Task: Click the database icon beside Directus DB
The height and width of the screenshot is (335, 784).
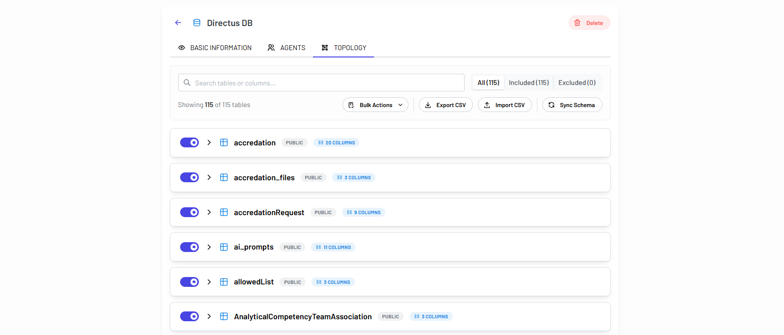Action: pos(197,23)
